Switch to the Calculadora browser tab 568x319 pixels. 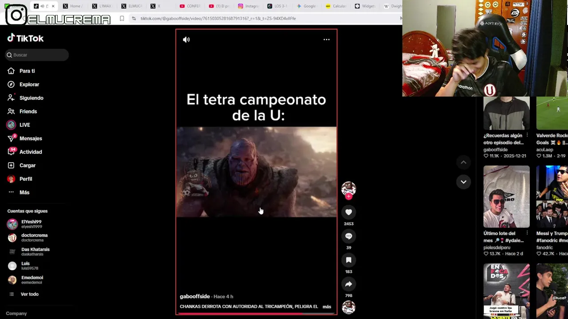(336, 6)
